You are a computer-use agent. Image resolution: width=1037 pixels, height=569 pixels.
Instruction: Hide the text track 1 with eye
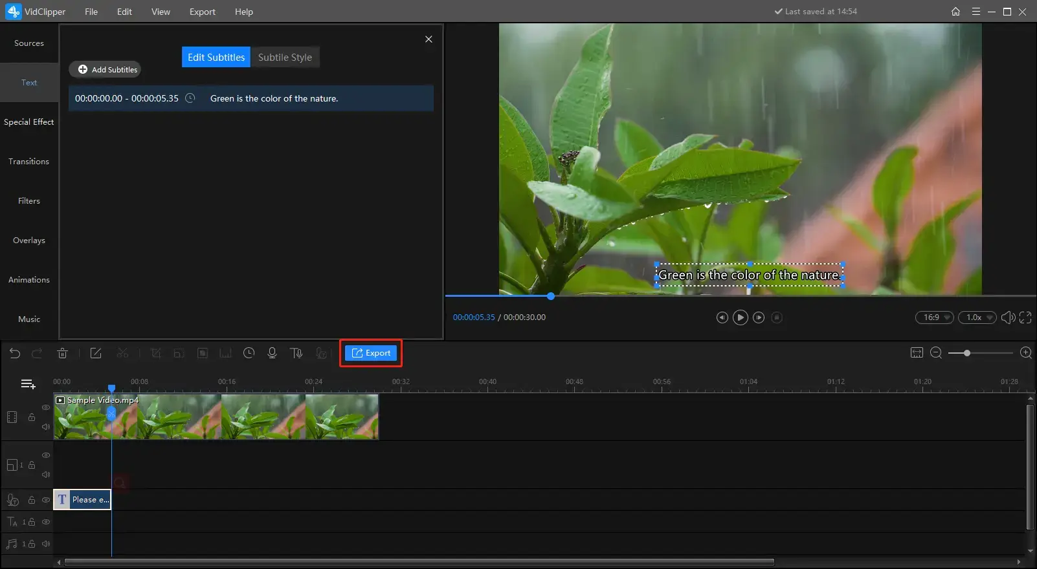pyautogui.click(x=46, y=522)
